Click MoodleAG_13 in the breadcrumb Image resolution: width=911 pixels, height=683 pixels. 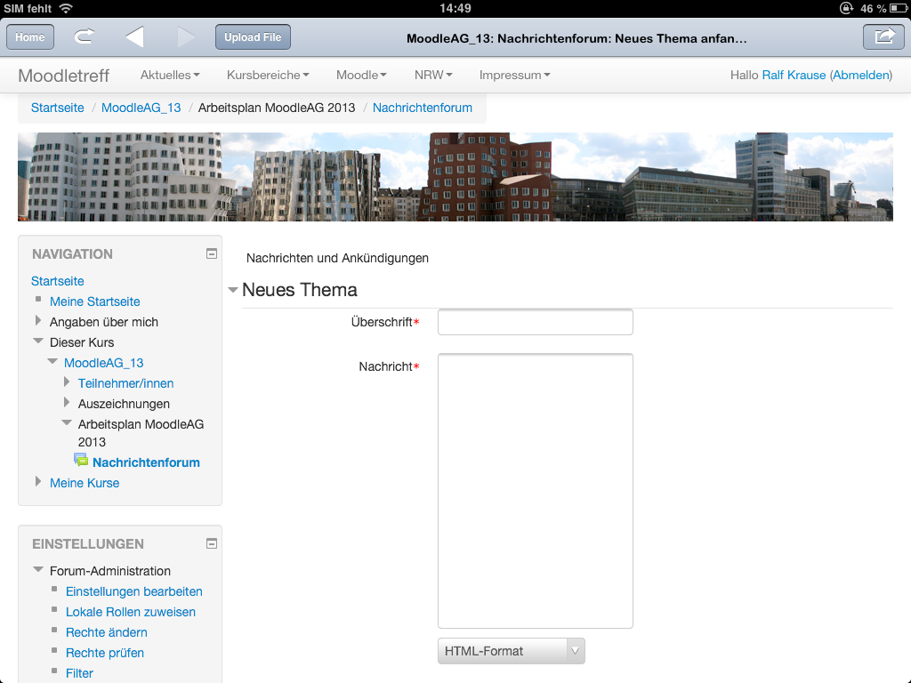(x=141, y=108)
